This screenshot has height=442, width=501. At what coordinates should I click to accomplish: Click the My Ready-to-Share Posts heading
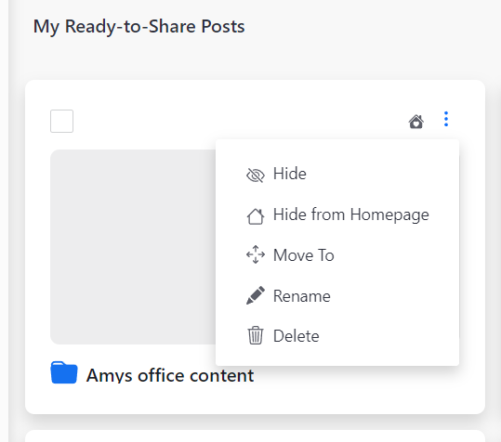[139, 26]
